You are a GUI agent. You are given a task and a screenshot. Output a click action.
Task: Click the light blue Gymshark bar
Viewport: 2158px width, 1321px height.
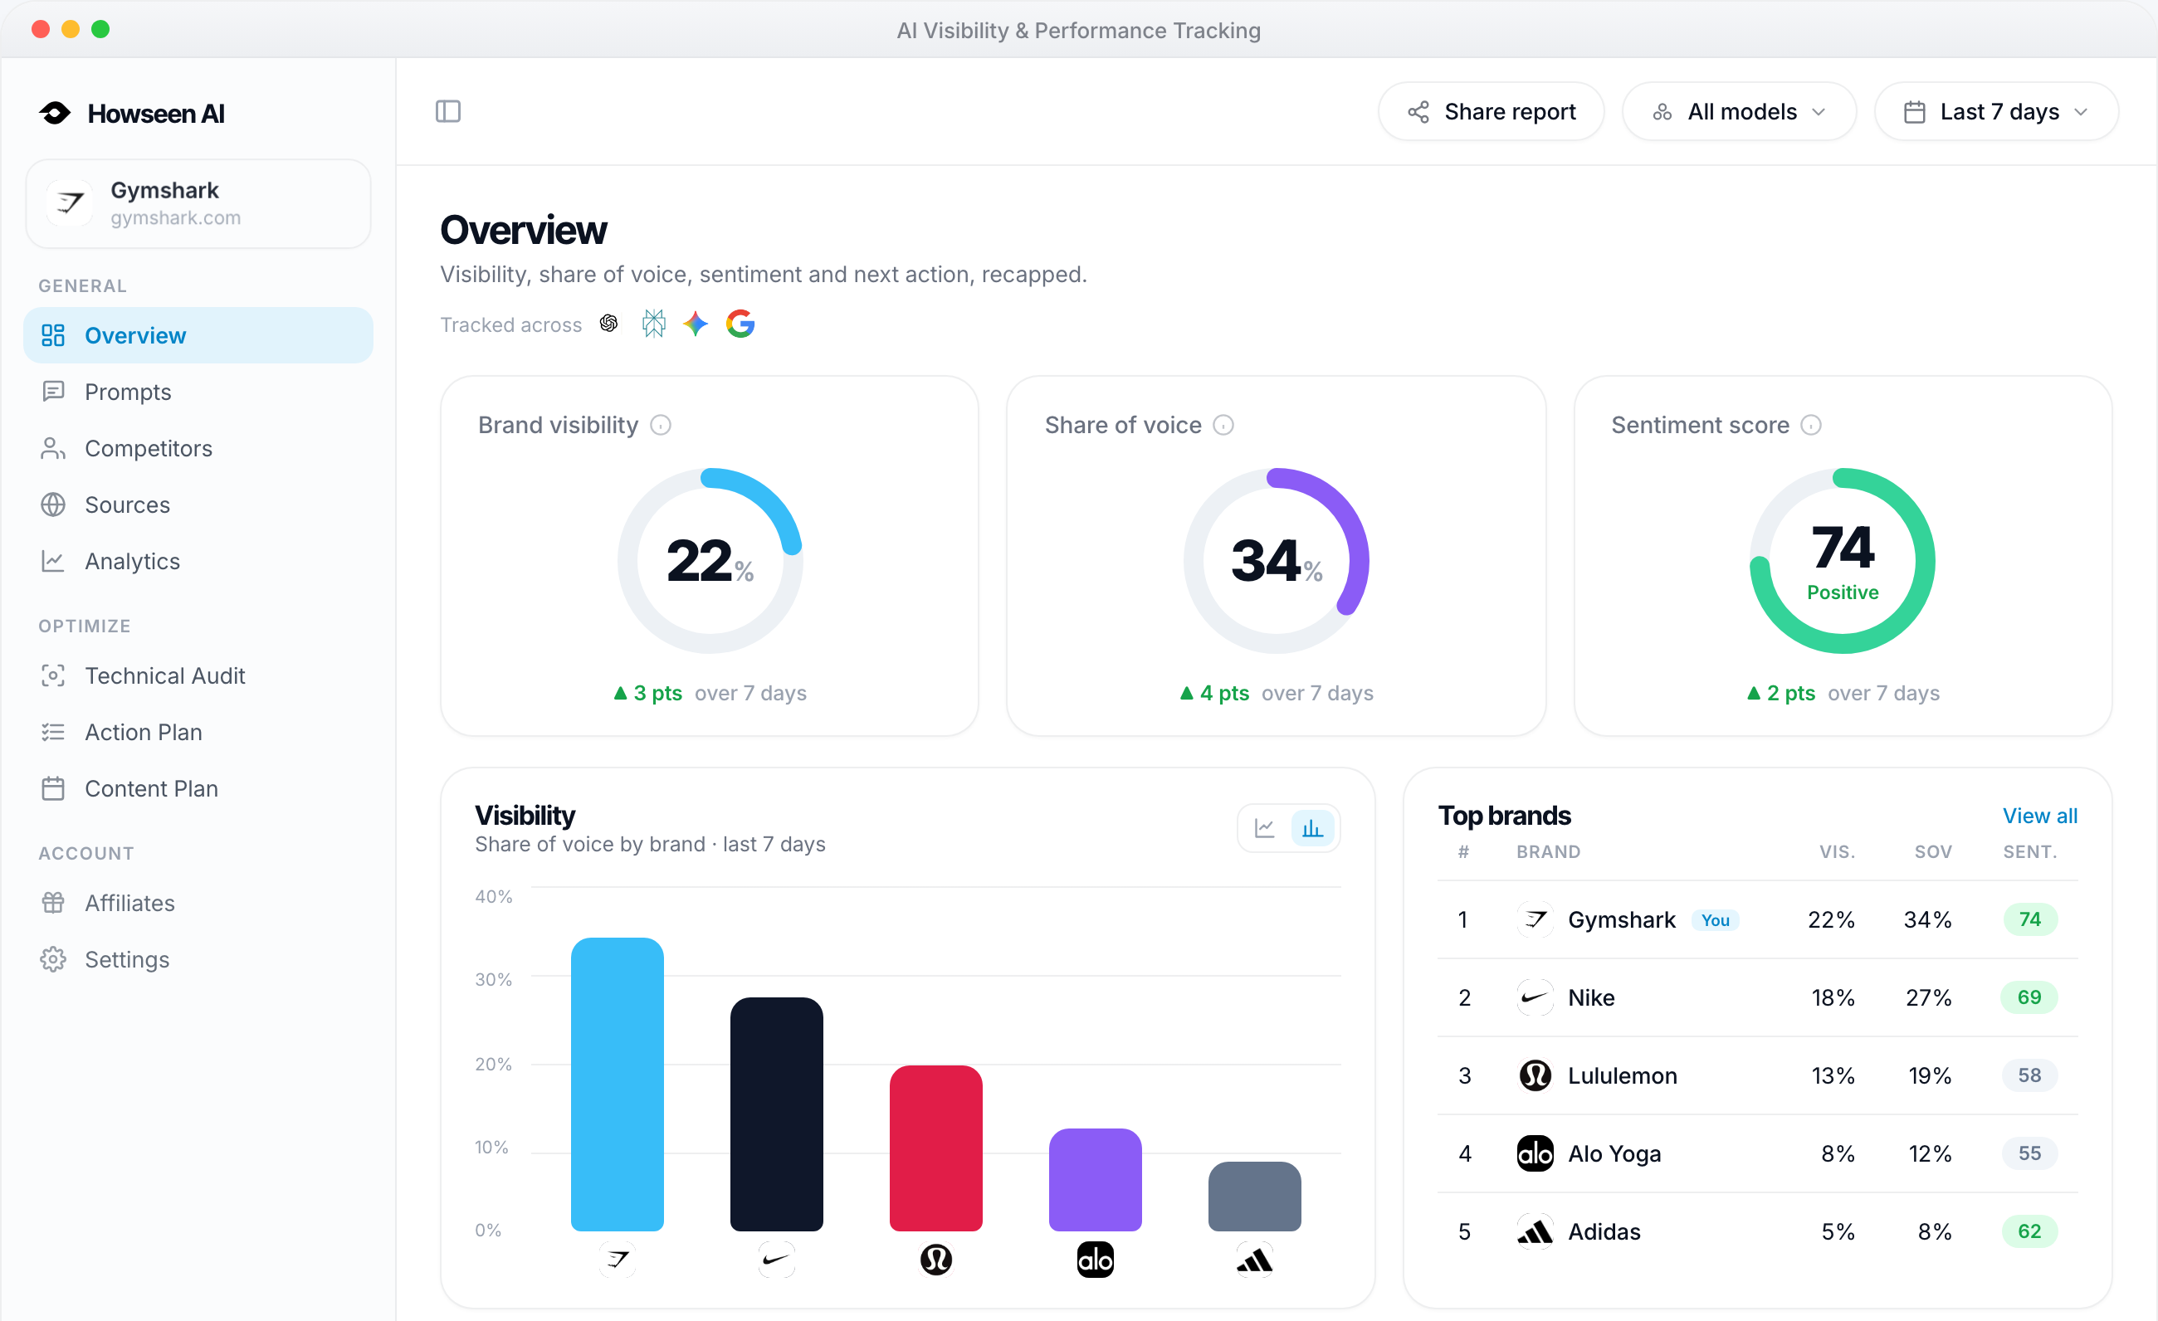(x=618, y=1085)
